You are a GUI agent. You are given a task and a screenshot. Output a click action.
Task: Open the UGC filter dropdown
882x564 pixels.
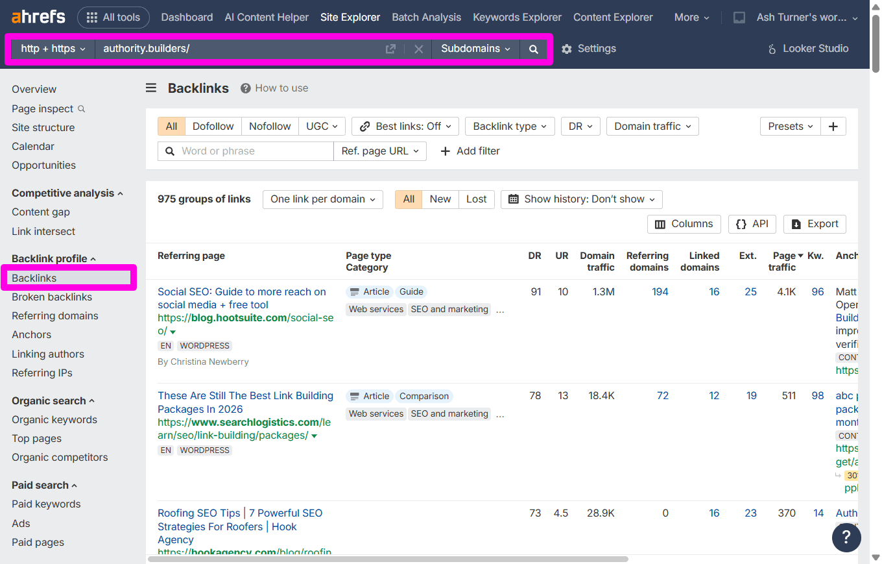(322, 127)
